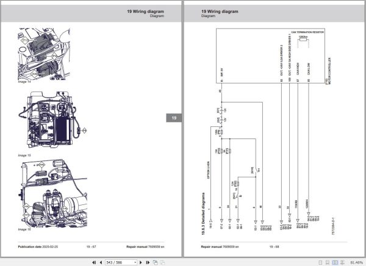Switch to single page continuous view
Viewport: 366px width, 266px height.
pos(327,262)
